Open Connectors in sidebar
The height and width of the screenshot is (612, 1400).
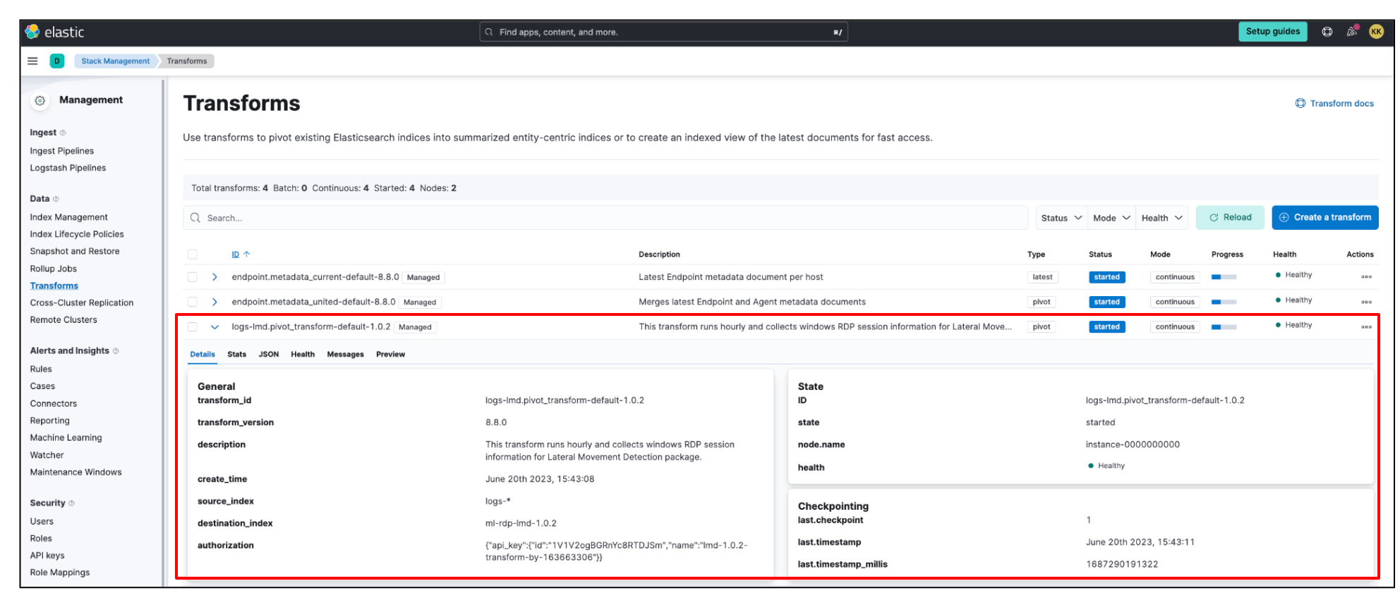pyautogui.click(x=54, y=403)
